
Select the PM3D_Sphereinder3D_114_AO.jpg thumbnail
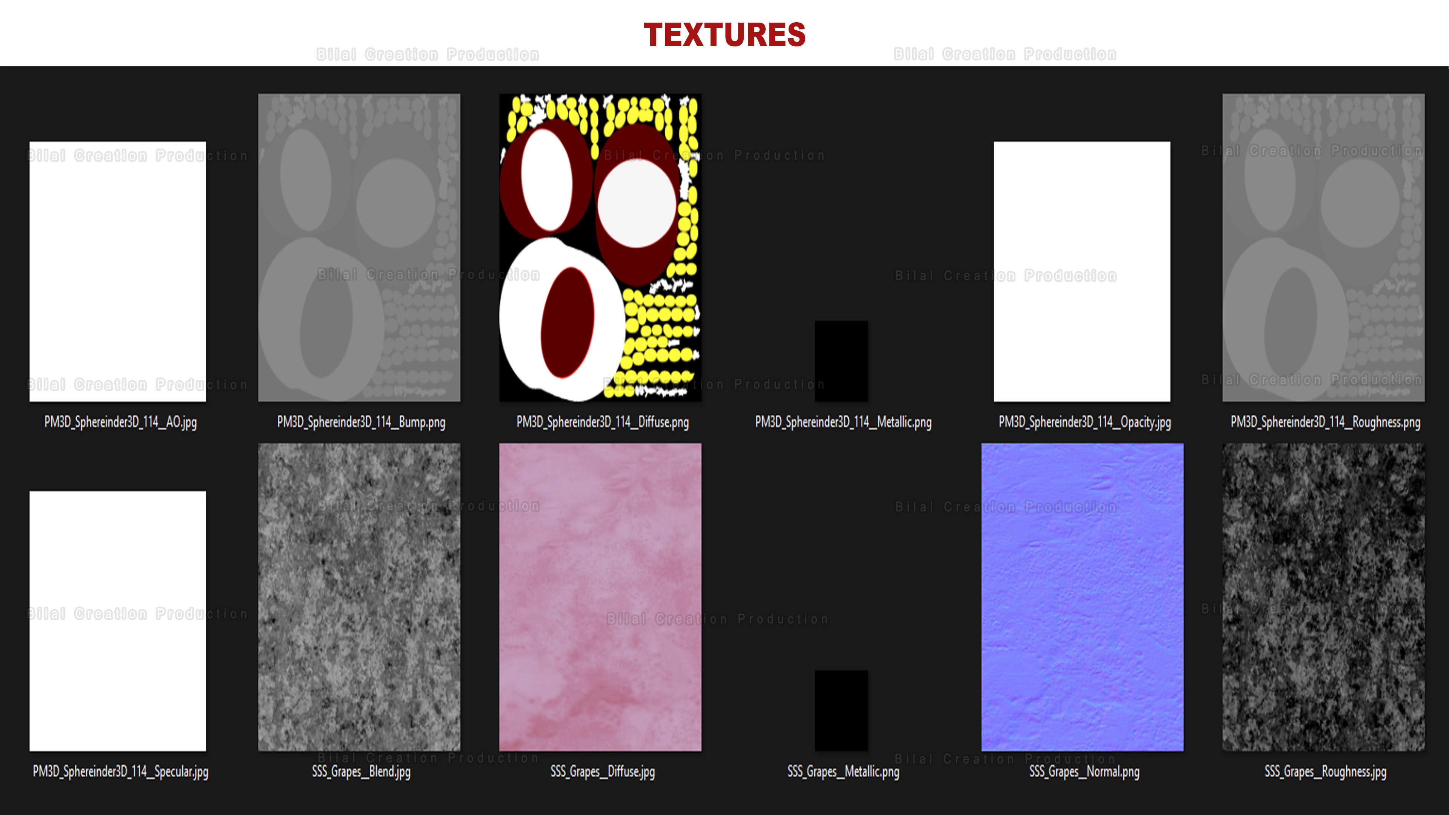pyautogui.click(x=118, y=271)
